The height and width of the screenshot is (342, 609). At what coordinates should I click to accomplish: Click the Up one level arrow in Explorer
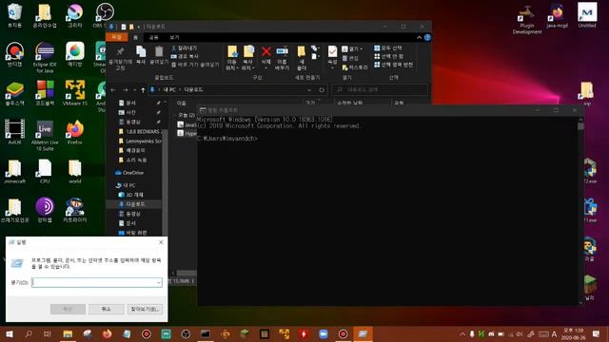click(x=143, y=90)
